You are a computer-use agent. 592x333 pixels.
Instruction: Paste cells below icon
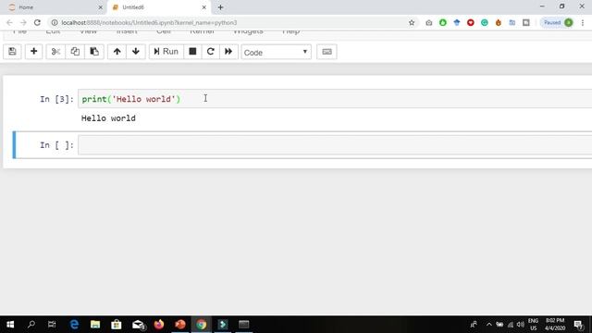coord(94,52)
